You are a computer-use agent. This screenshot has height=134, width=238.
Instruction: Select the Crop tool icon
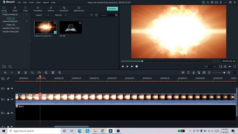point(32,73)
